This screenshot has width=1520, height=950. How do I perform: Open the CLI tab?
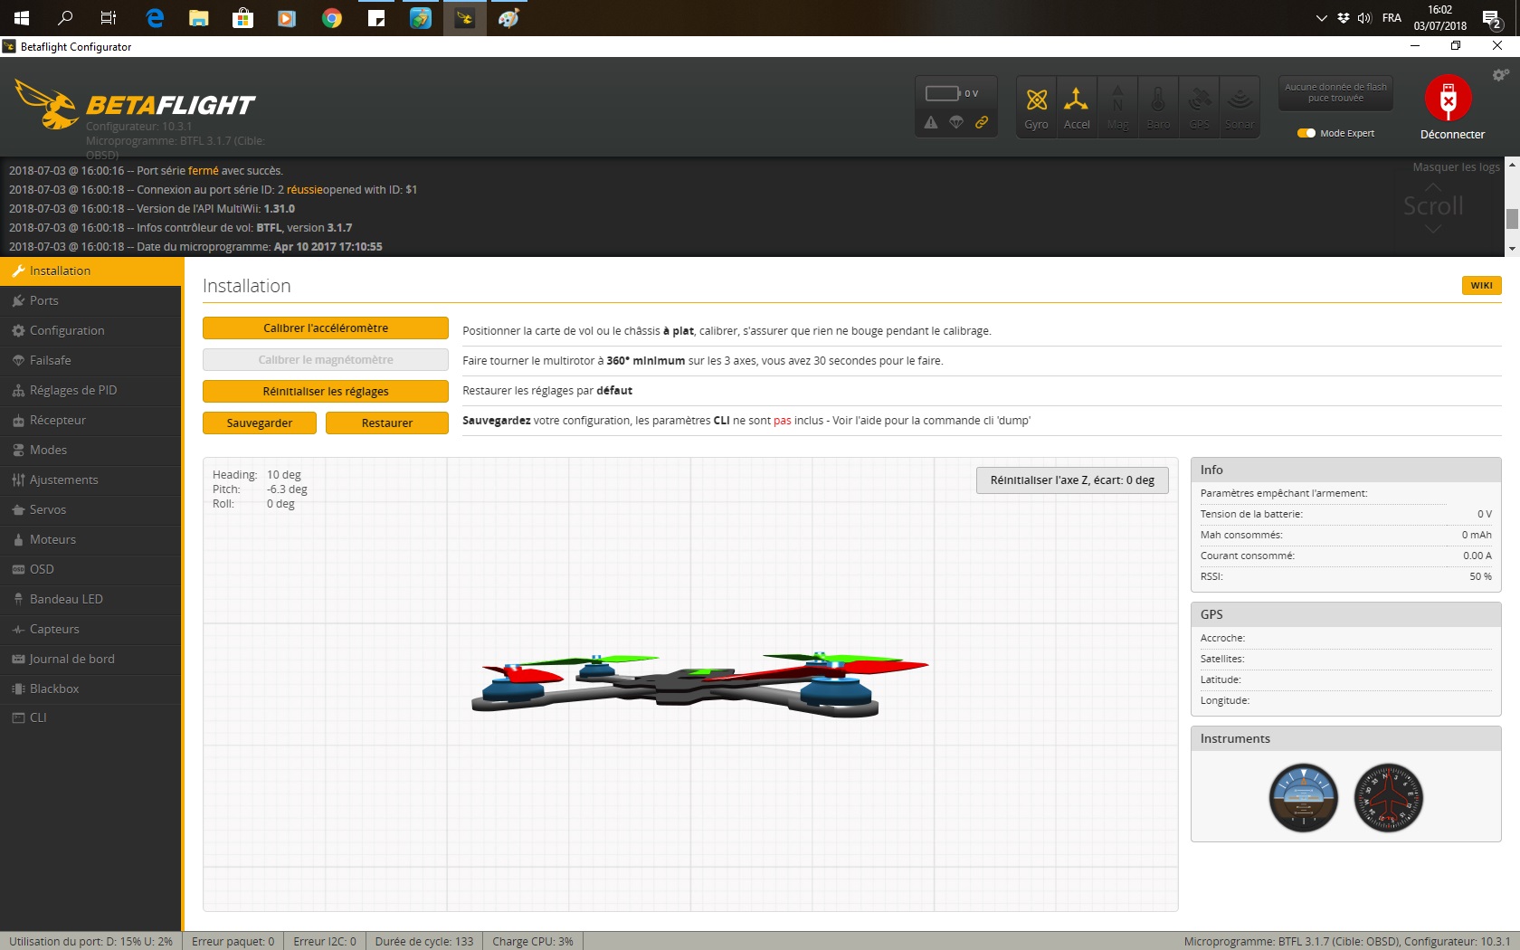click(x=90, y=717)
